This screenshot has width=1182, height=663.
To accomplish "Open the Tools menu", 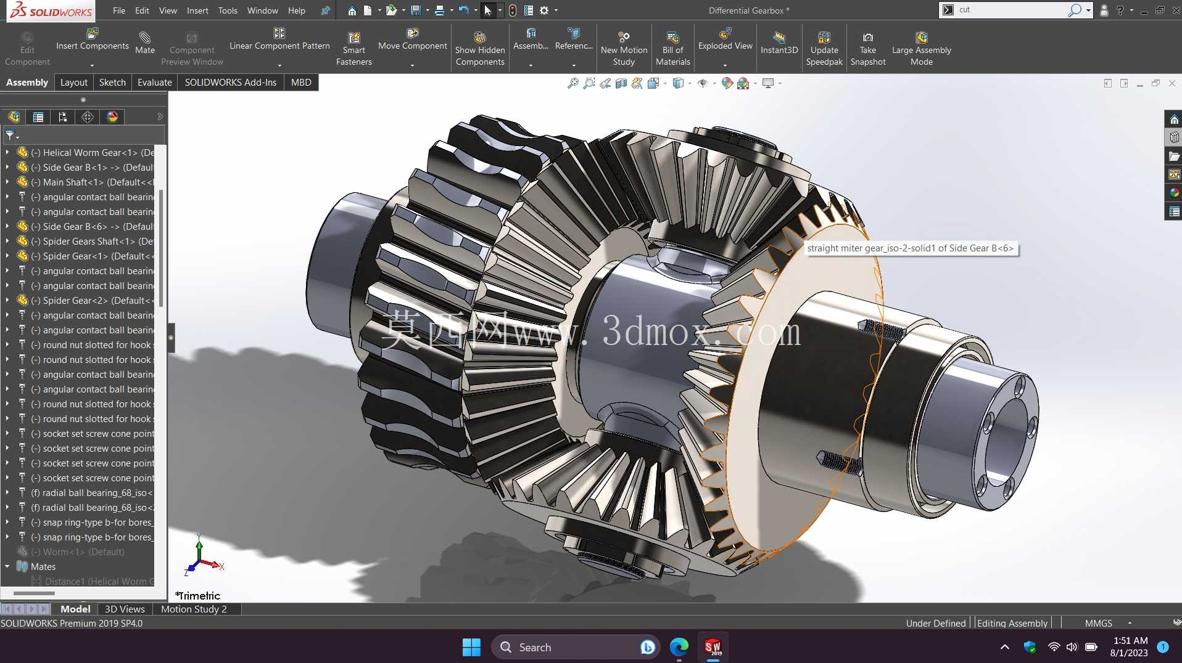I will tap(228, 10).
